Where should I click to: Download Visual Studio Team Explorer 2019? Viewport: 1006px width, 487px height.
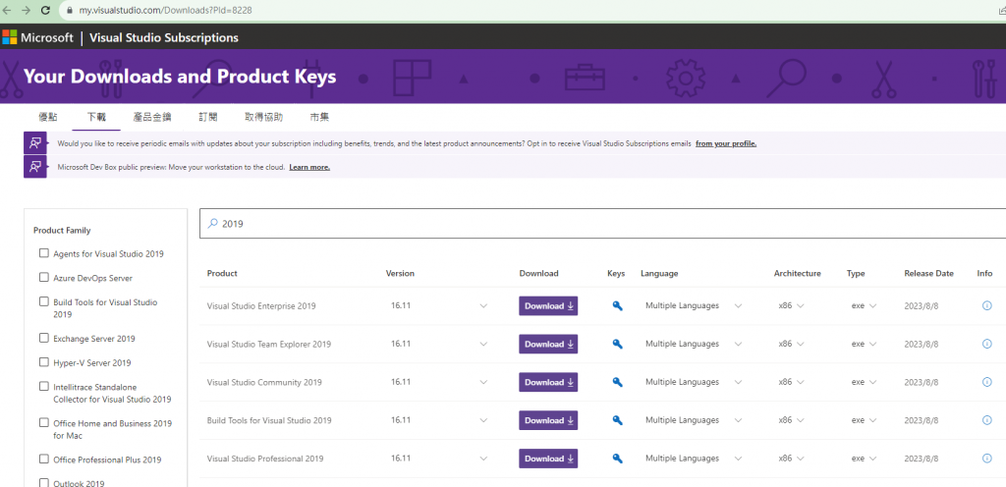(548, 344)
